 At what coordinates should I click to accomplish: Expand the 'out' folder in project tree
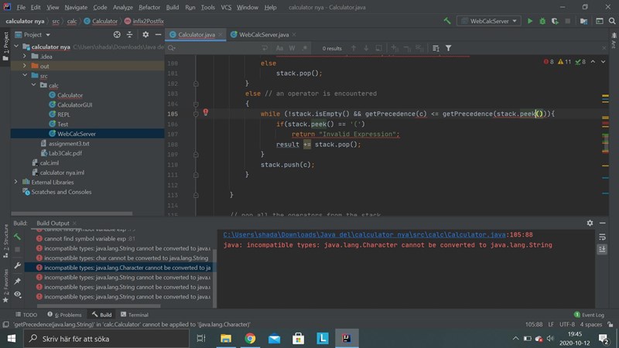[x=26, y=66]
